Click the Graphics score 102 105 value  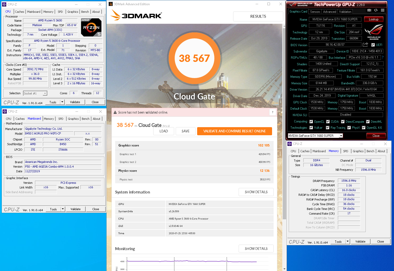pos(264,145)
